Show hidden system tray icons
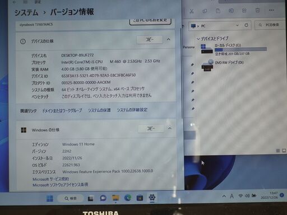 pyautogui.click(x=224, y=196)
